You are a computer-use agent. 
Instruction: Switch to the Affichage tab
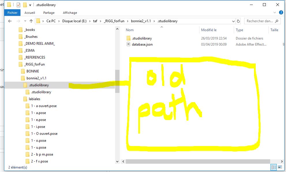click(70, 13)
